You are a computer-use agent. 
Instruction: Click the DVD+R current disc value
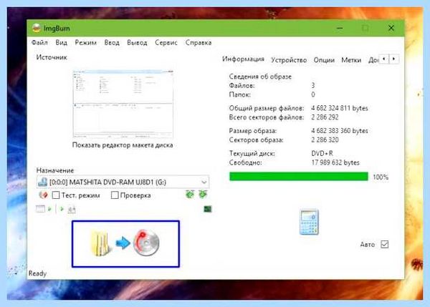[x=322, y=153]
